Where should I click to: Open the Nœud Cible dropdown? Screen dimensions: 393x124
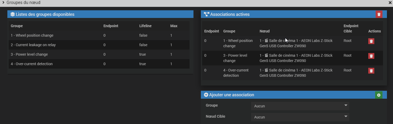[300, 117]
